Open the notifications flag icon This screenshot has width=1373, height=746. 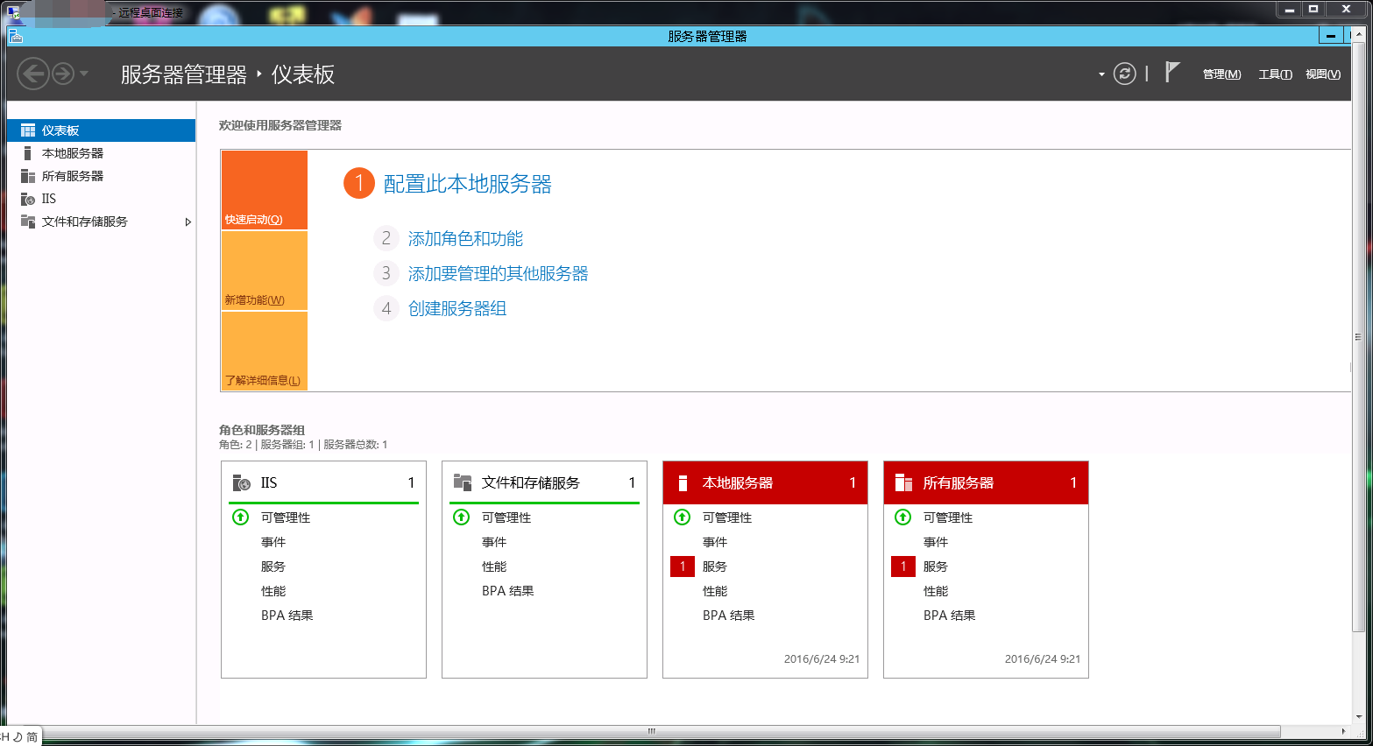(1172, 72)
